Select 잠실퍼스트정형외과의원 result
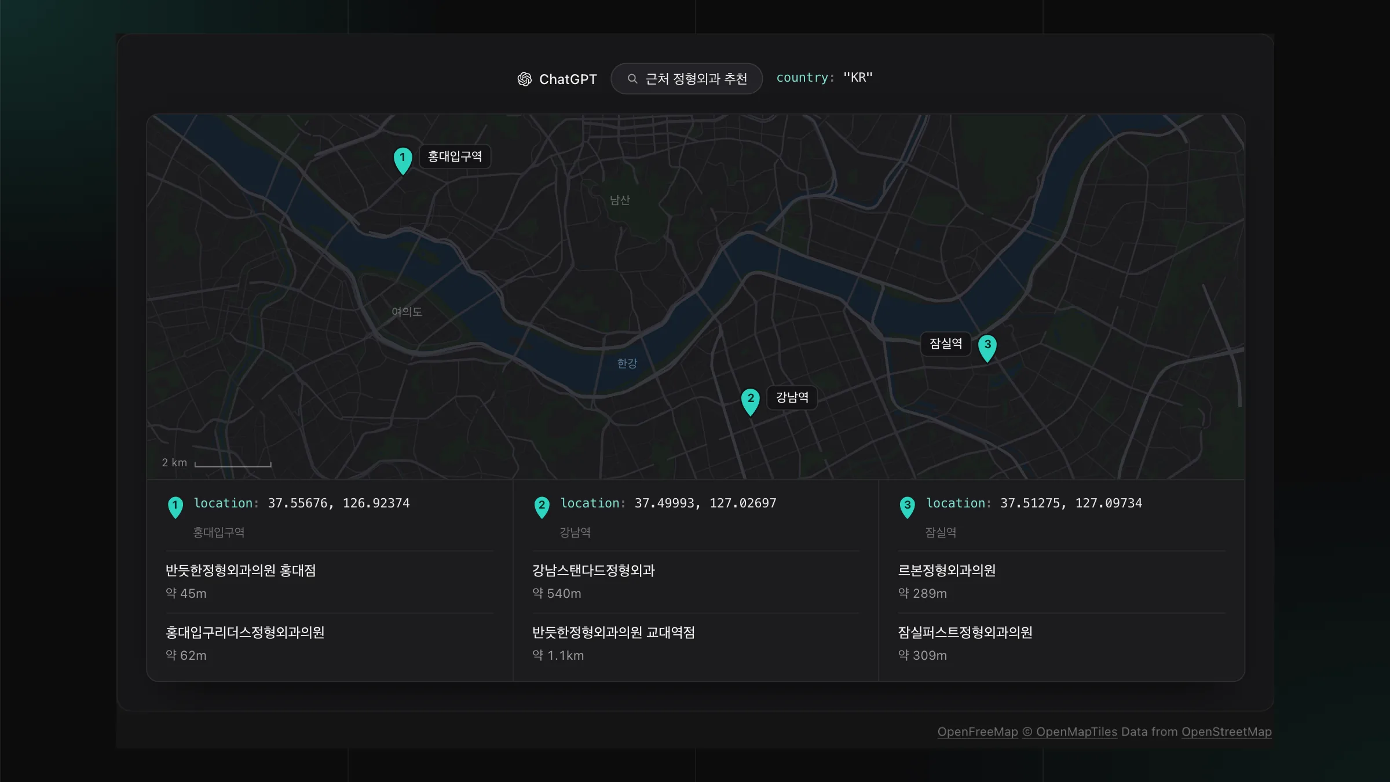Screen dimensions: 1390x782 [x=1062, y=644]
